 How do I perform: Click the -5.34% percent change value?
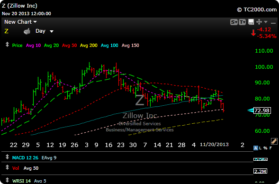click(x=267, y=36)
